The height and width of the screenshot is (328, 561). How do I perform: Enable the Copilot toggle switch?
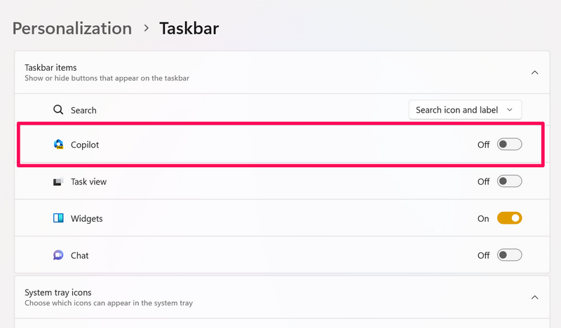pos(509,145)
